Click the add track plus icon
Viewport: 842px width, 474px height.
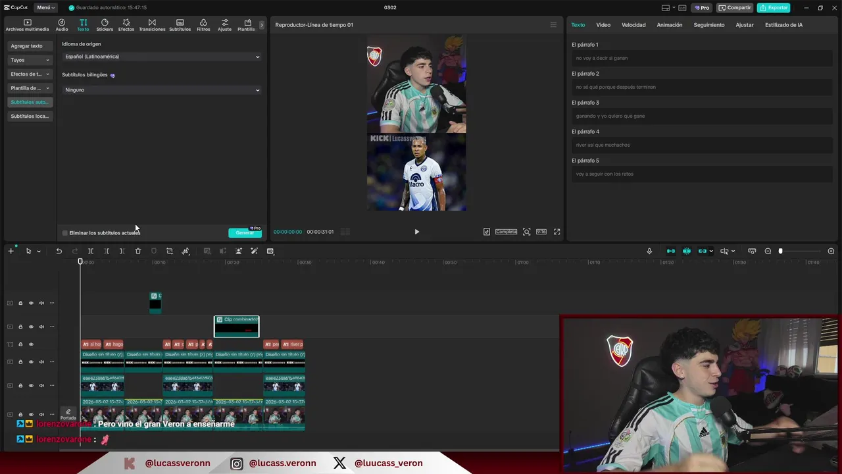11,251
